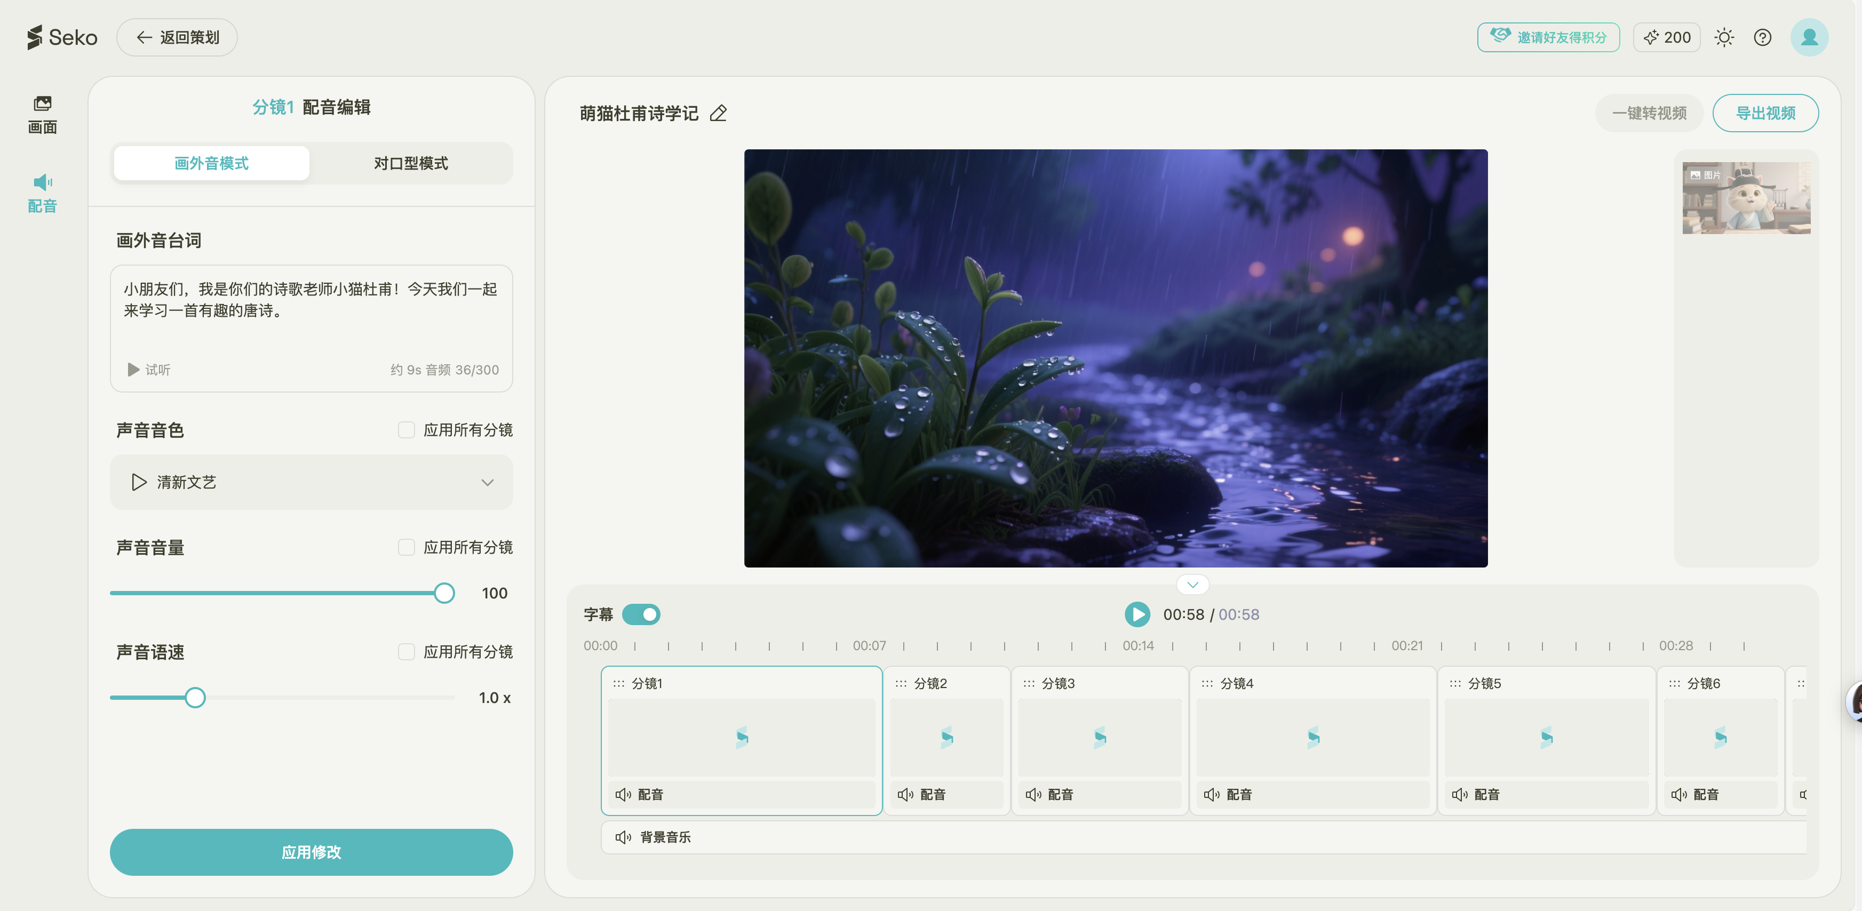Viewport: 1862px width, 911px height.
Task: Click the 1.0 x speed value
Action: tap(495, 697)
